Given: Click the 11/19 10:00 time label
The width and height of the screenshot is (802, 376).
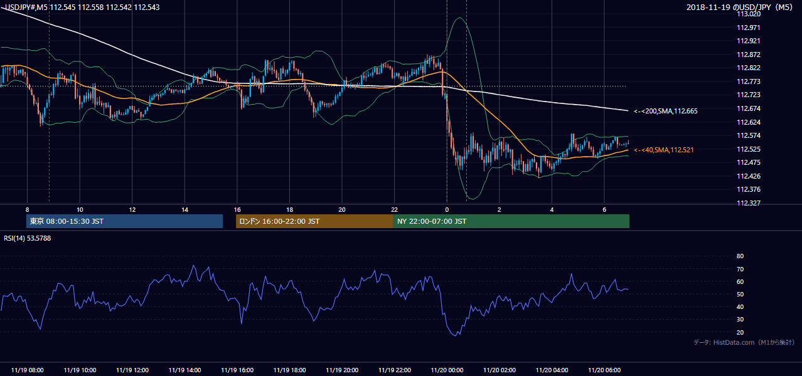Looking at the screenshot, I should (80, 370).
